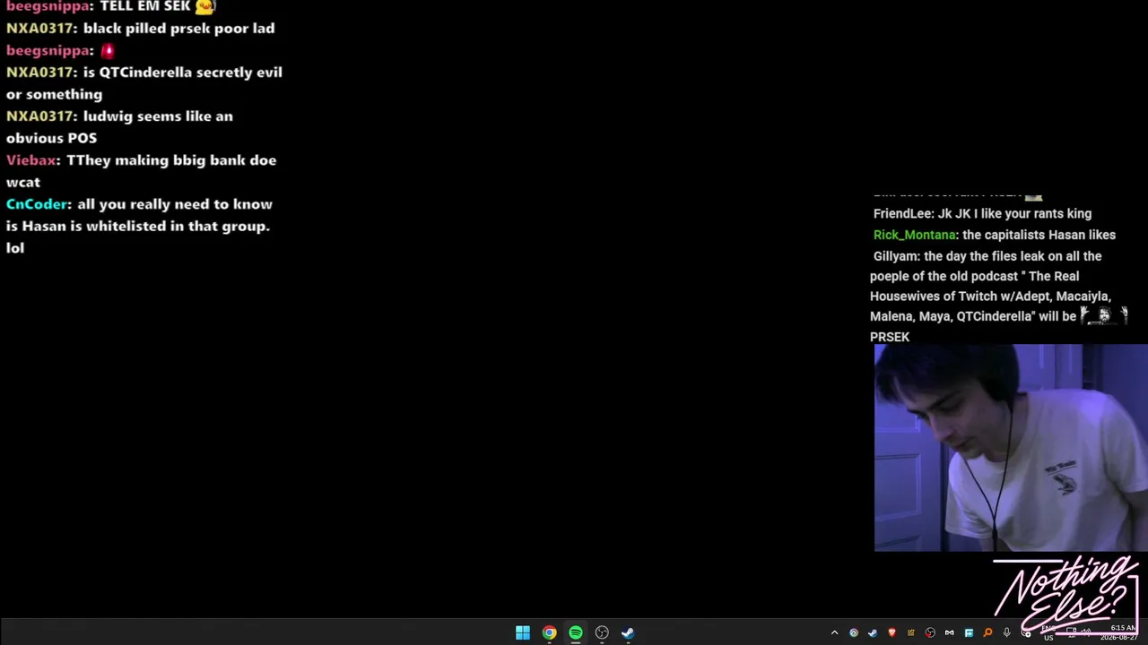Switch to Spotify in the taskbar

point(576,632)
